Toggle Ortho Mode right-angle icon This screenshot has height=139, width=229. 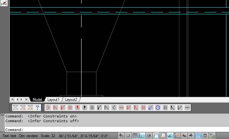tap(142, 136)
